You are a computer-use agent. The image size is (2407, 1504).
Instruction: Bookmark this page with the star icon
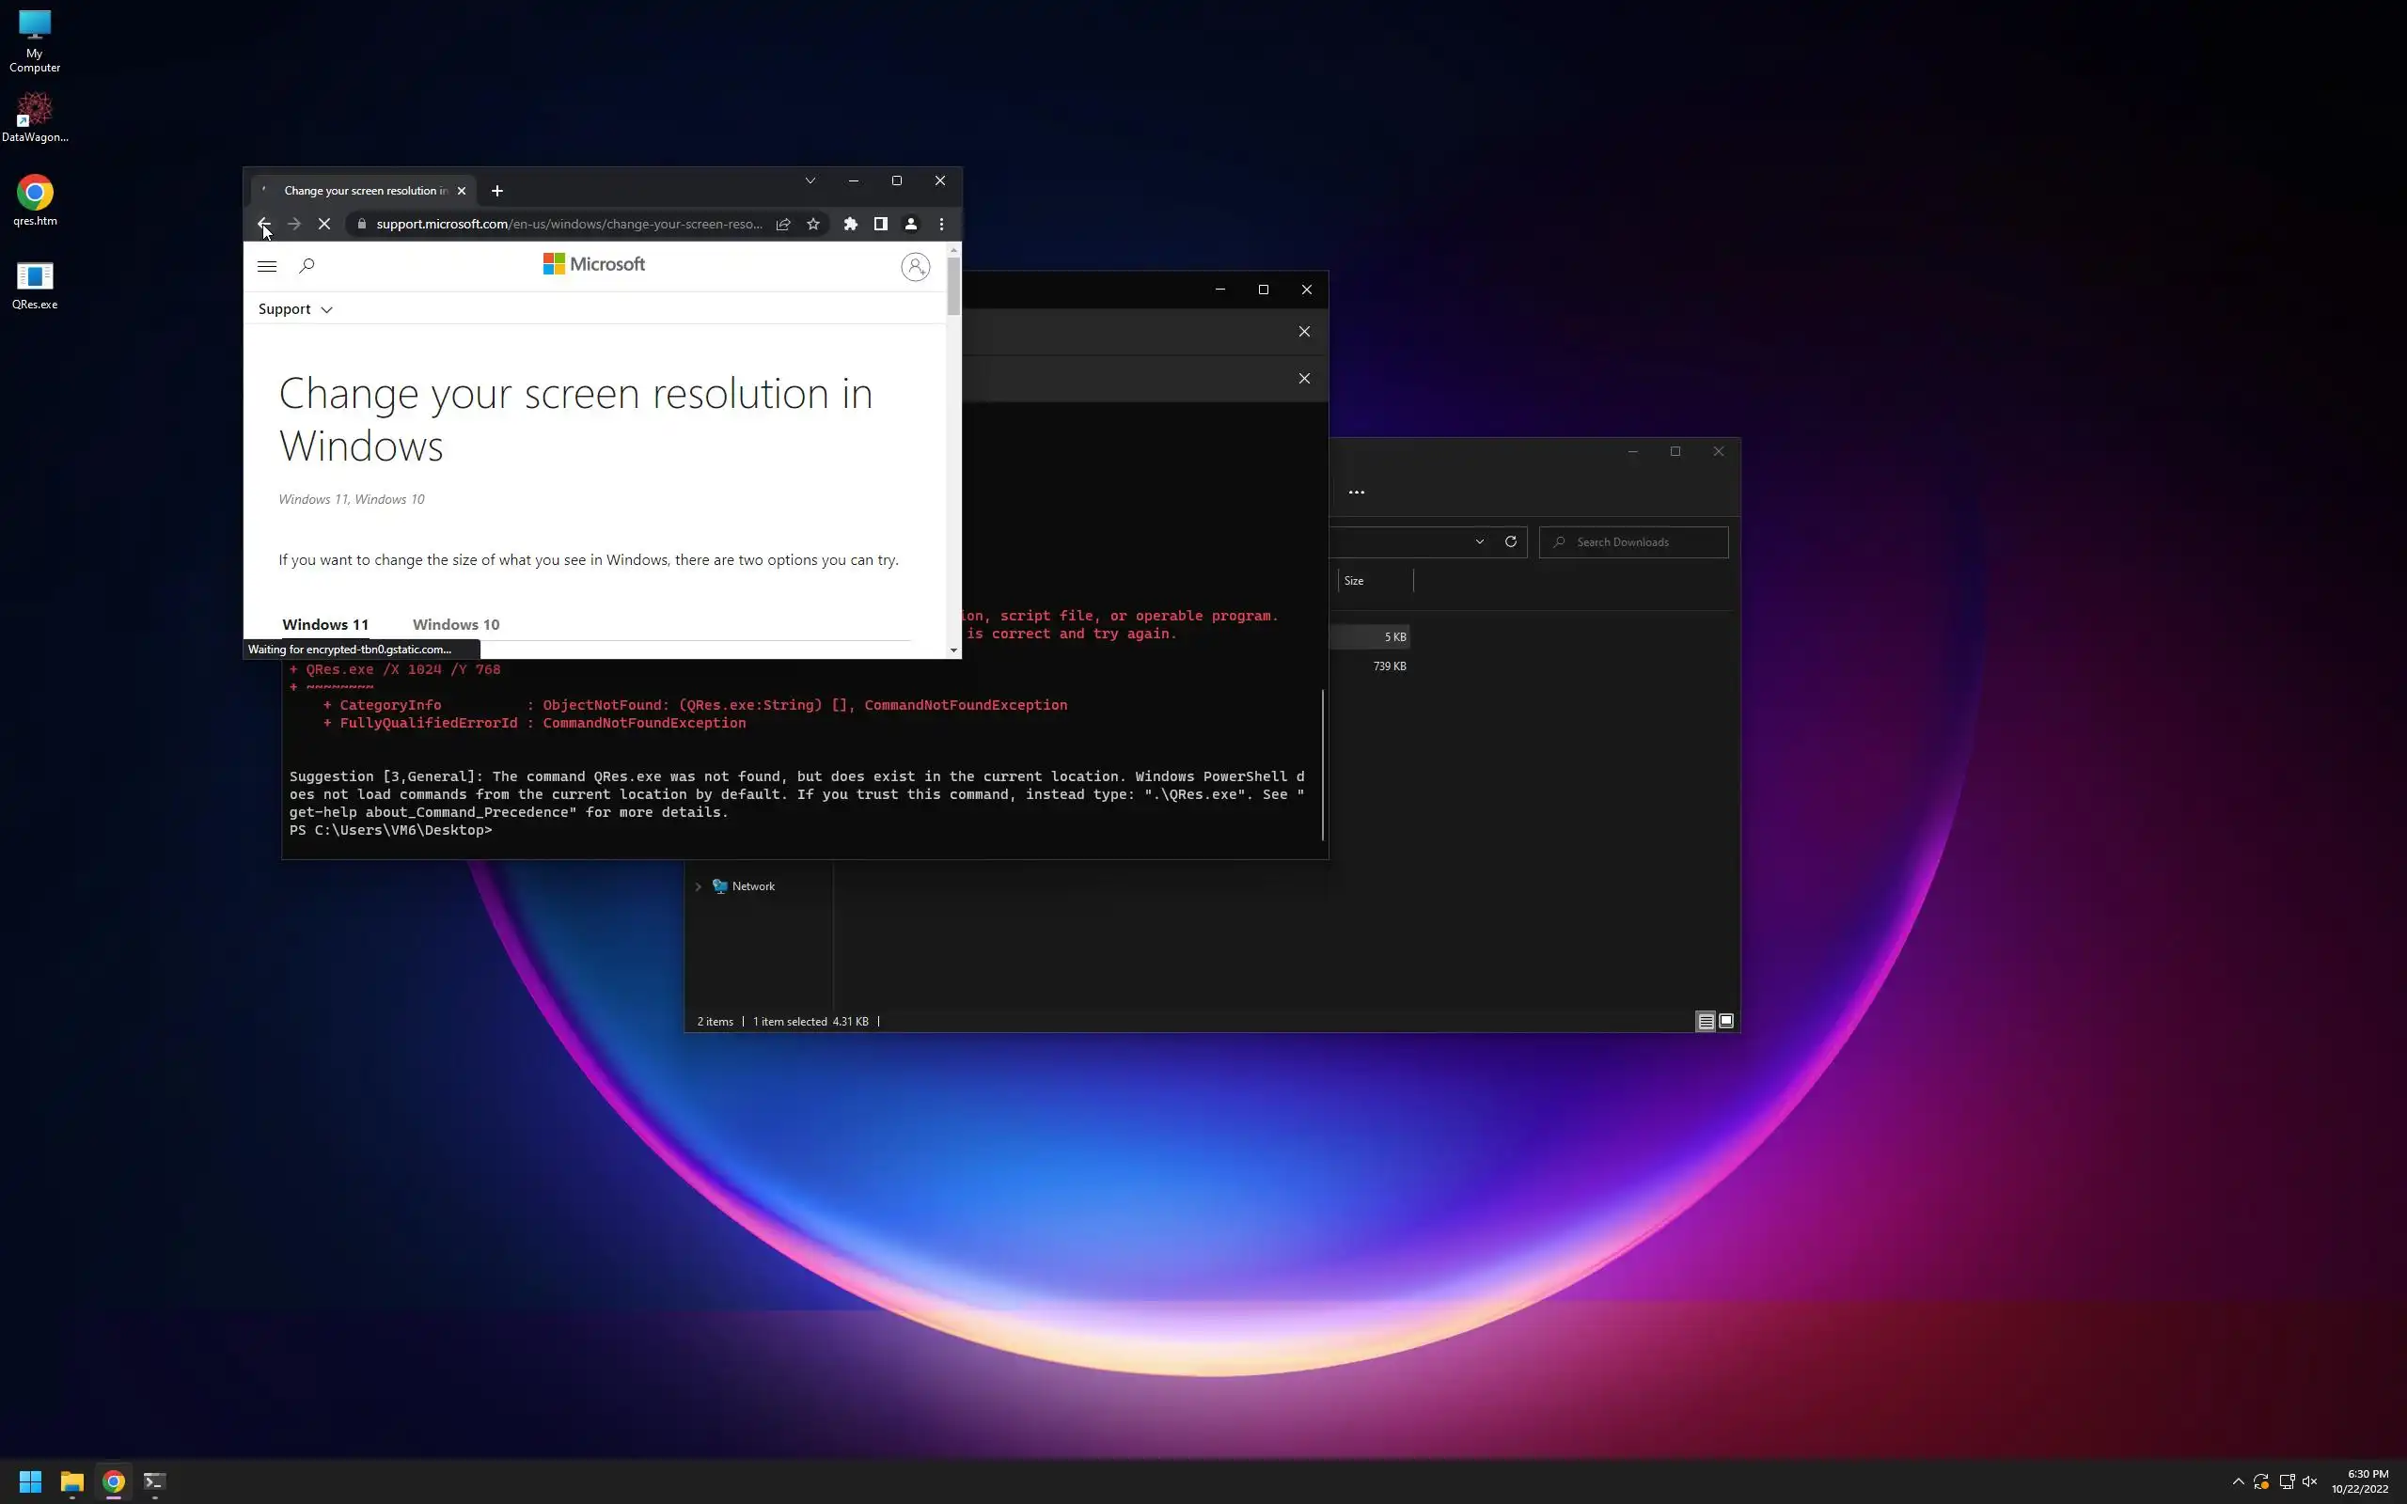[812, 225]
